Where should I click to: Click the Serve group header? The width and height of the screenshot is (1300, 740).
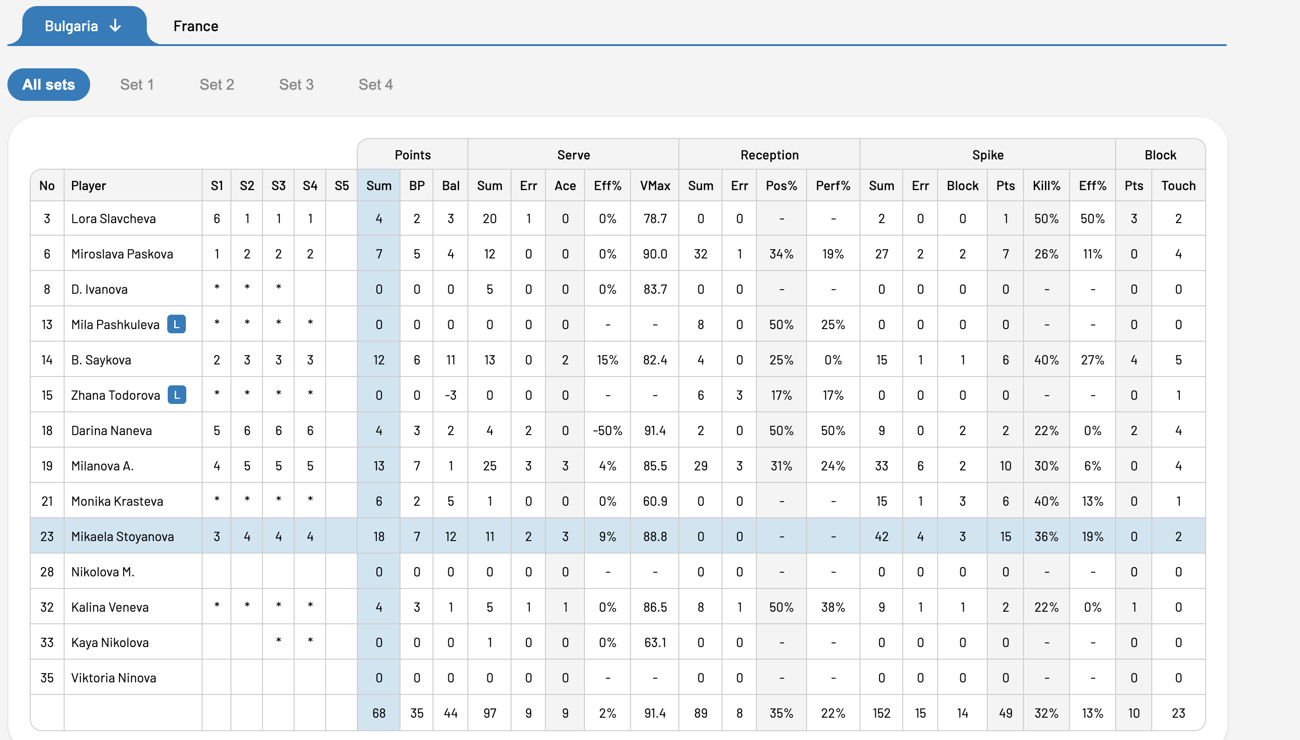tap(573, 154)
